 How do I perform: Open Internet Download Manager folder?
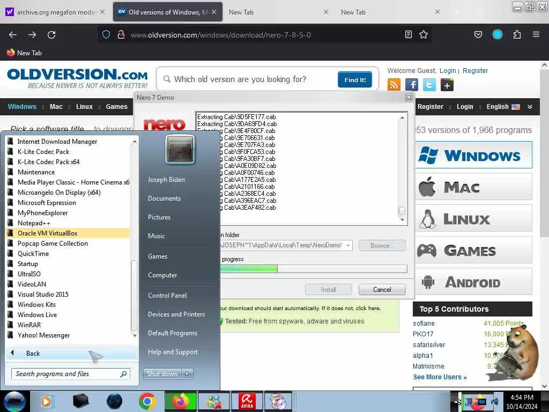pyautogui.click(x=68, y=141)
